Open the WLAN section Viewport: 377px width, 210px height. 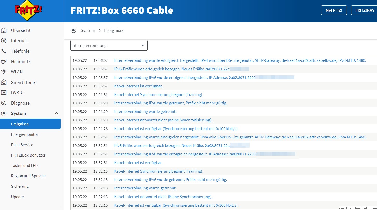[x=17, y=72]
